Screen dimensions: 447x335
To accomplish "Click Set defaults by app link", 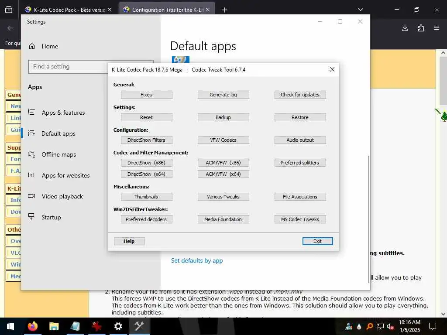I will coord(197,261).
